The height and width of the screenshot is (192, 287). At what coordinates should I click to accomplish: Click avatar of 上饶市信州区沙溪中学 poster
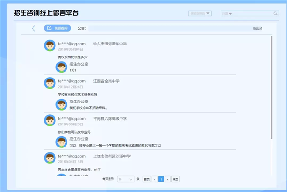pyautogui.click(x=49, y=158)
